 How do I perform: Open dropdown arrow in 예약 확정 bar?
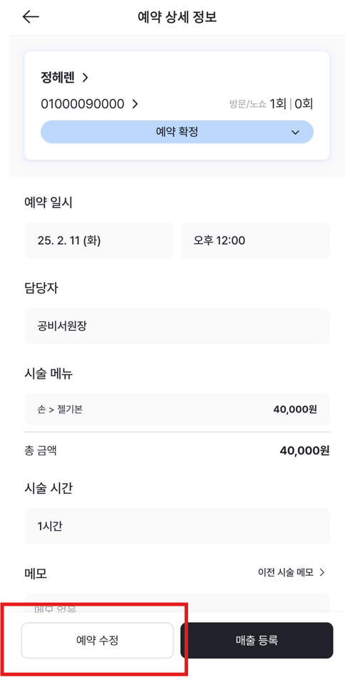click(295, 133)
